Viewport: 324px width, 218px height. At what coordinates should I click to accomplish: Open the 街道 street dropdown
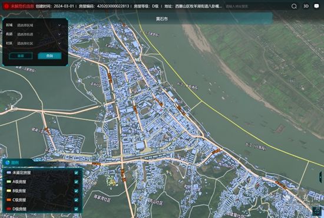click(x=39, y=34)
